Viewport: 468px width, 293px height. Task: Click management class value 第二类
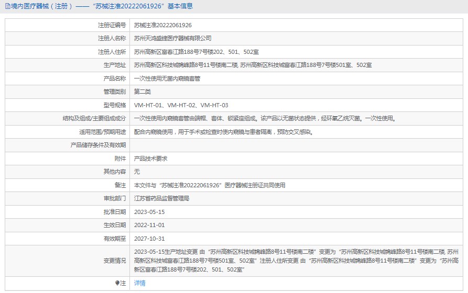143,92
